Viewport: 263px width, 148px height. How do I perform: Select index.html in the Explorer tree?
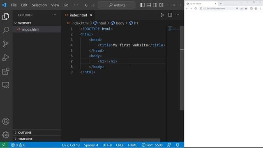pyautogui.click(x=37, y=29)
